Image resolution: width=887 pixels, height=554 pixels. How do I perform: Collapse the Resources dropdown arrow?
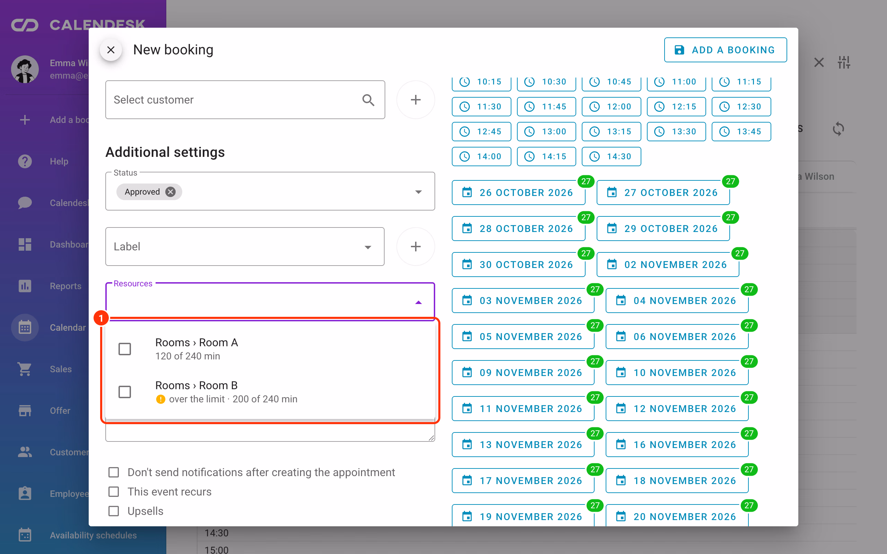pyautogui.click(x=418, y=302)
